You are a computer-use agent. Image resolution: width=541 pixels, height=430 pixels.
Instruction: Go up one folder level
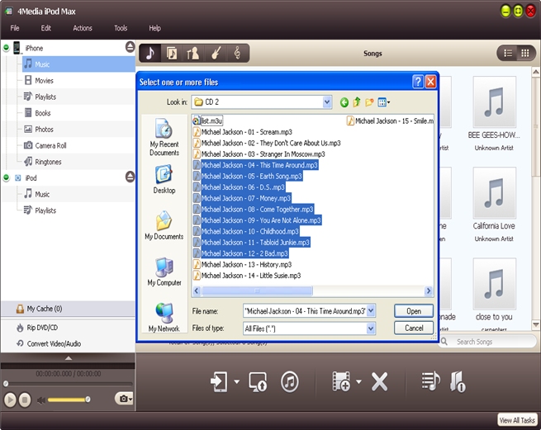(357, 102)
